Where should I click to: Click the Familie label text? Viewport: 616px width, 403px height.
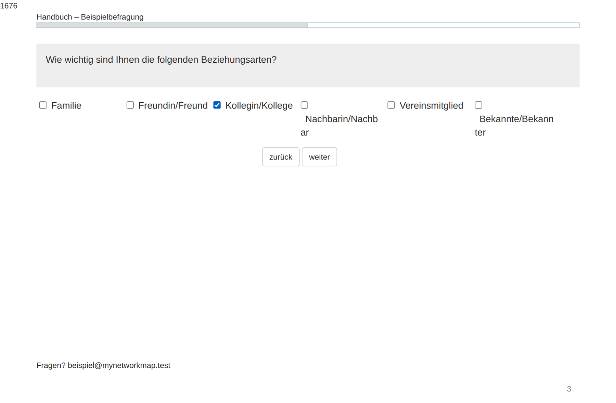66,105
